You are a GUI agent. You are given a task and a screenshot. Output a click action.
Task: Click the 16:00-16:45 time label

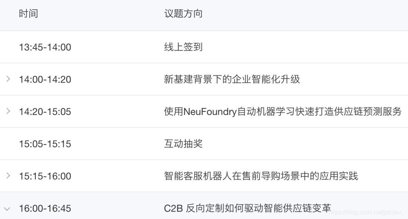[45, 208]
